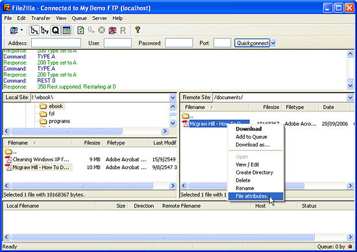
Task: Open parent folder in remote file list
Action: click(188, 116)
